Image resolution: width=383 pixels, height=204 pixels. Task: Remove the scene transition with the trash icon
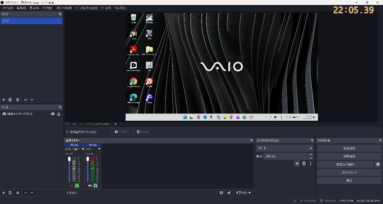pos(304,164)
